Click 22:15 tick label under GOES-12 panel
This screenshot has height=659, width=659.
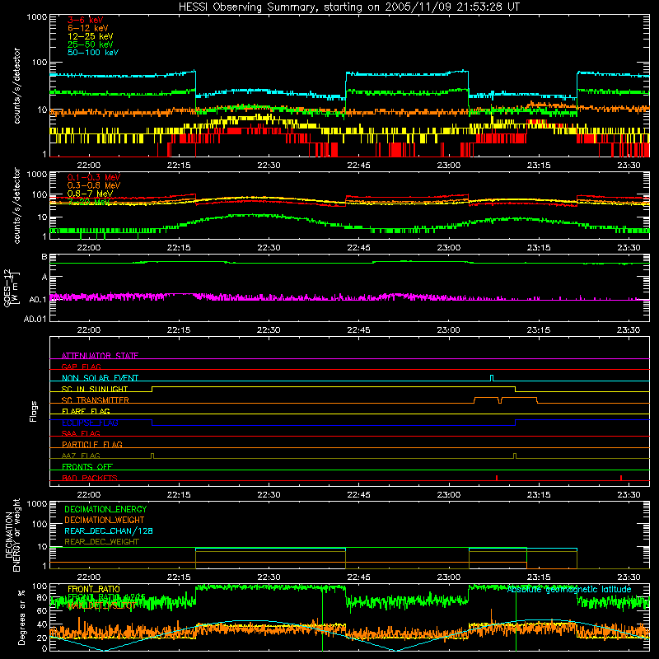(179, 330)
